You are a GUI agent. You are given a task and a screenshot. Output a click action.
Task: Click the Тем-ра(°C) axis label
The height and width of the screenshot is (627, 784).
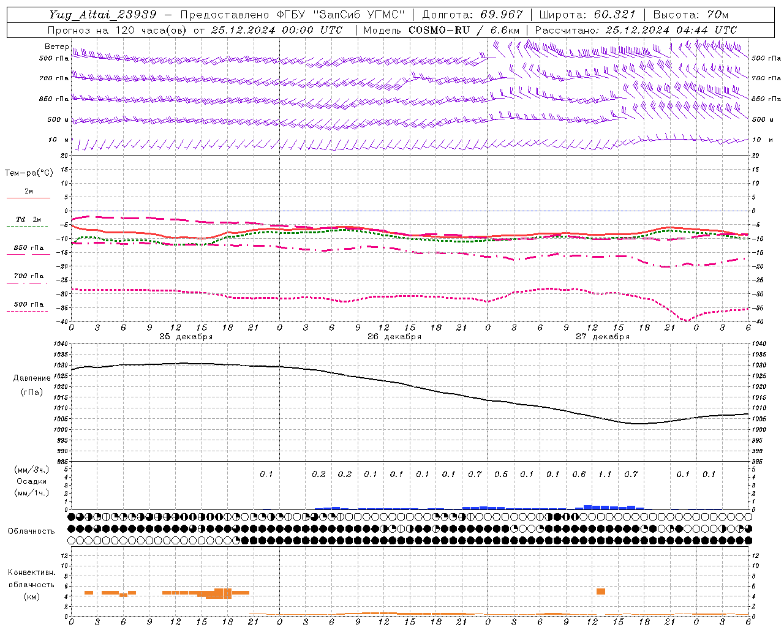click(x=29, y=173)
